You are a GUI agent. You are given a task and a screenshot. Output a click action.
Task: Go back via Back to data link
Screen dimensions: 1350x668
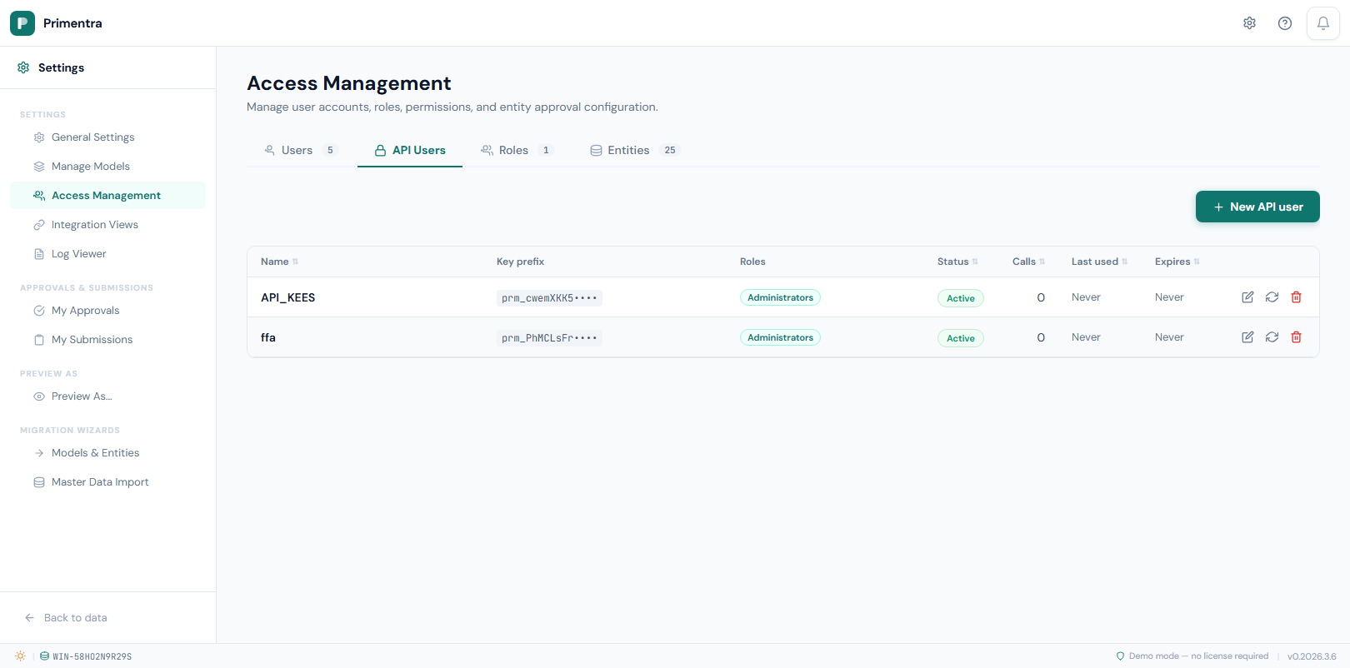(75, 618)
